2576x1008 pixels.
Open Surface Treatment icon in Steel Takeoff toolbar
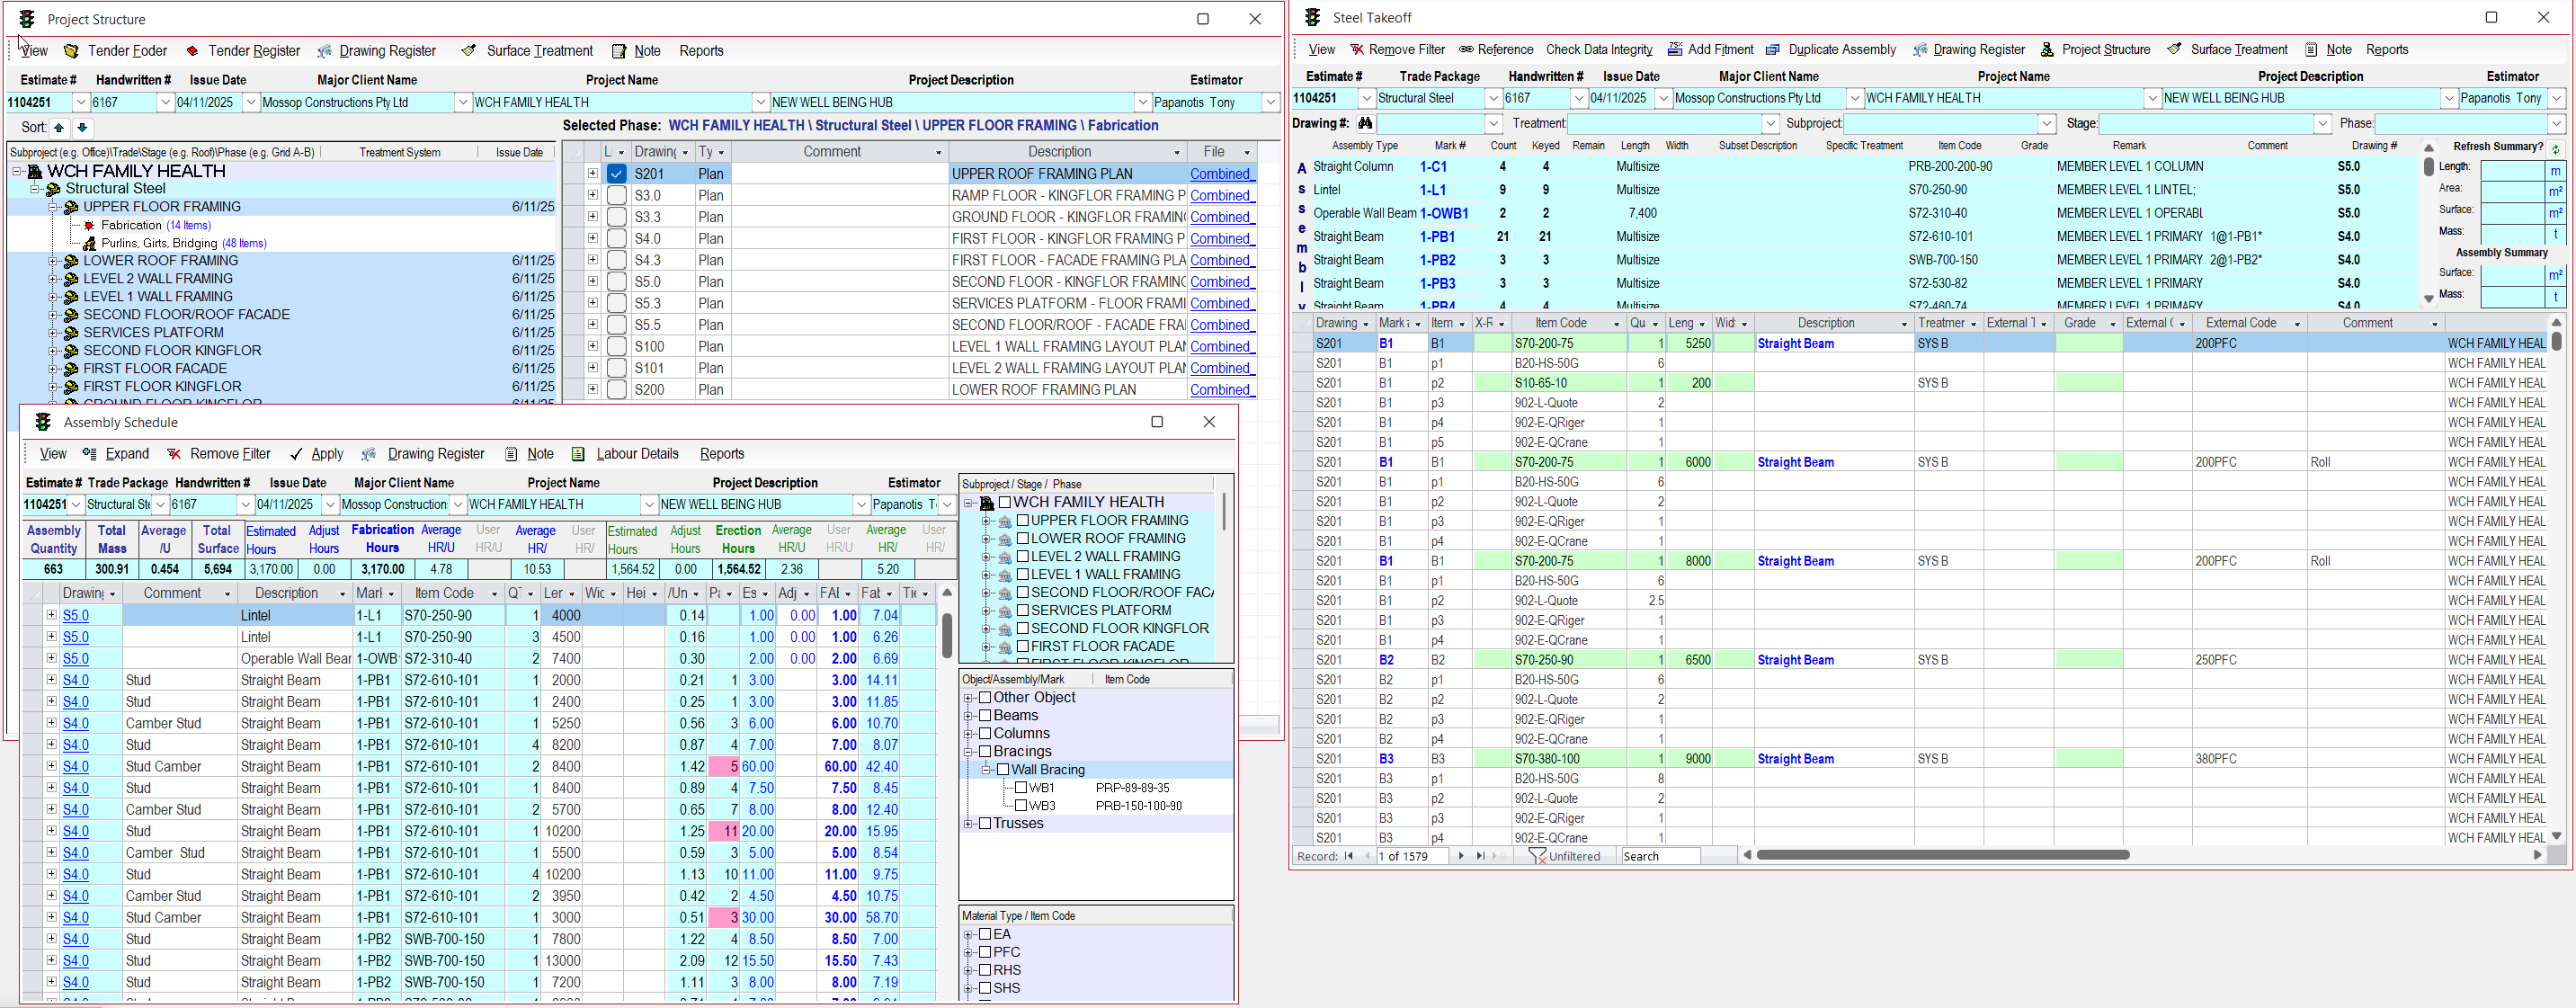(2174, 49)
